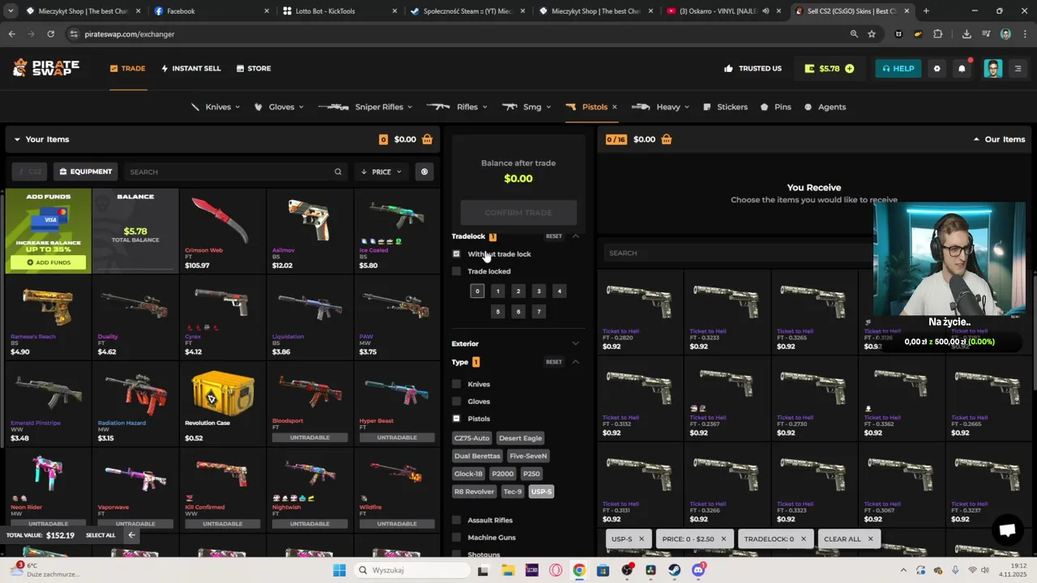Screen dimensions: 1037x583
Task: Collapse the Tradelock filter section
Action: pos(575,236)
